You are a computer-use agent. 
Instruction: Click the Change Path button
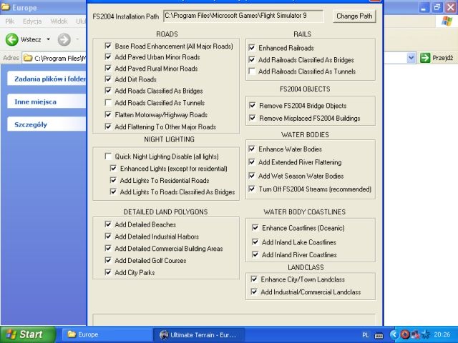click(355, 16)
